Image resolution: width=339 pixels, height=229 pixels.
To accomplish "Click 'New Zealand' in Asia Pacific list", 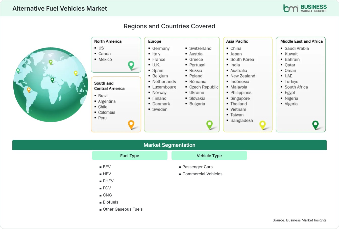I will [x=243, y=76].
